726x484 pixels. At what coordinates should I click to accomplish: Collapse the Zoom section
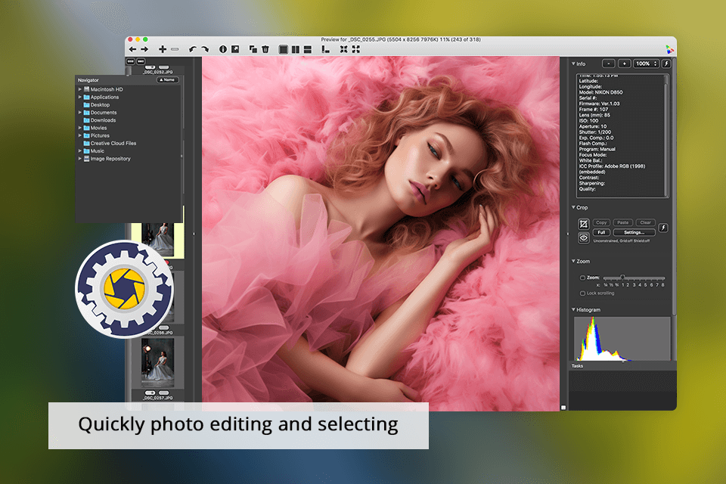[573, 261]
